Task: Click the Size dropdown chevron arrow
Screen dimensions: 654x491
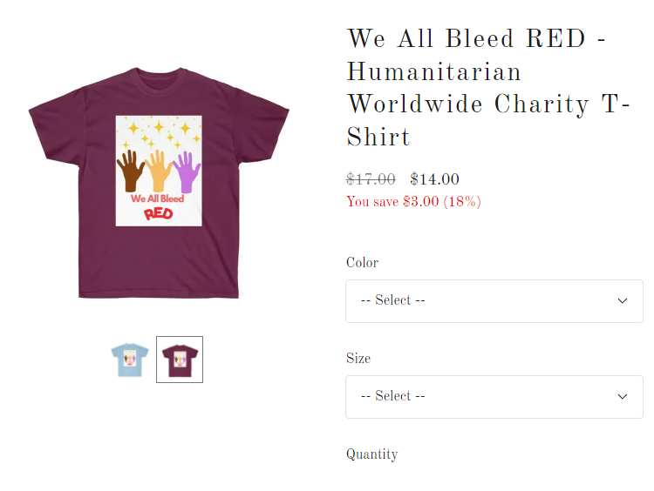Action: point(623,396)
